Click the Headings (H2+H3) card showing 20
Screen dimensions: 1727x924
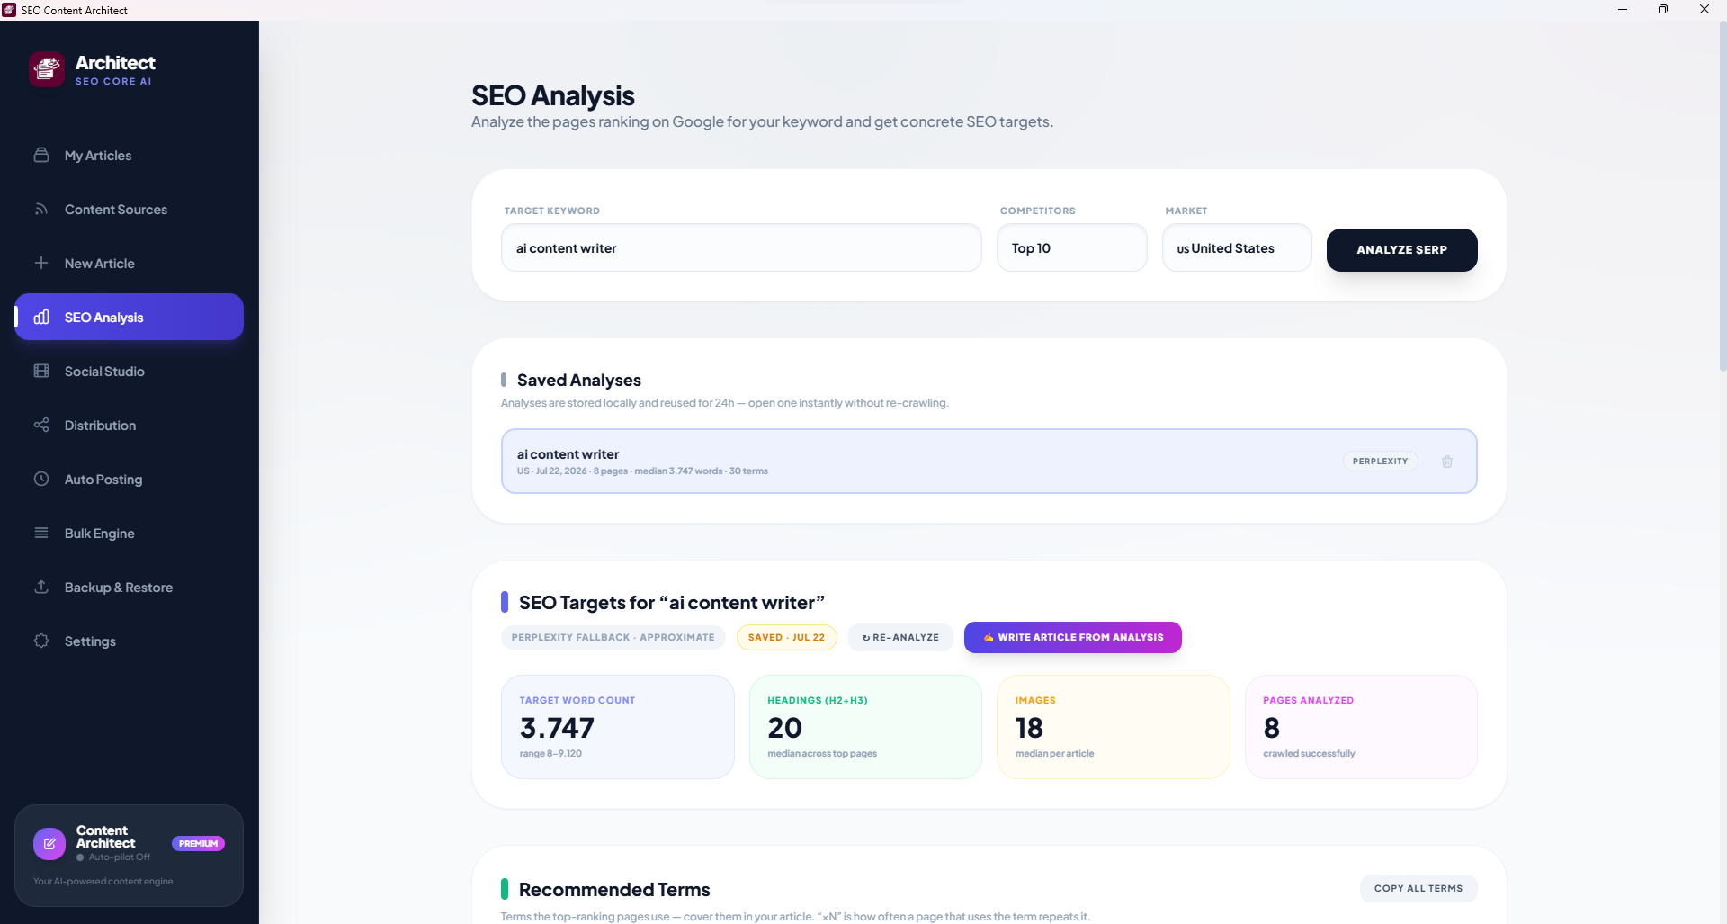865,727
